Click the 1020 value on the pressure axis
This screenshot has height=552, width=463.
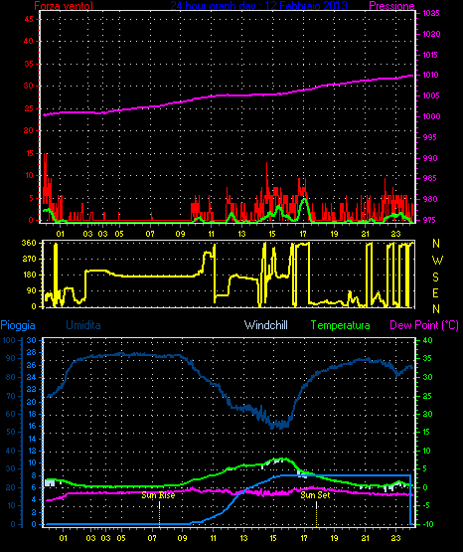pos(431,34)
